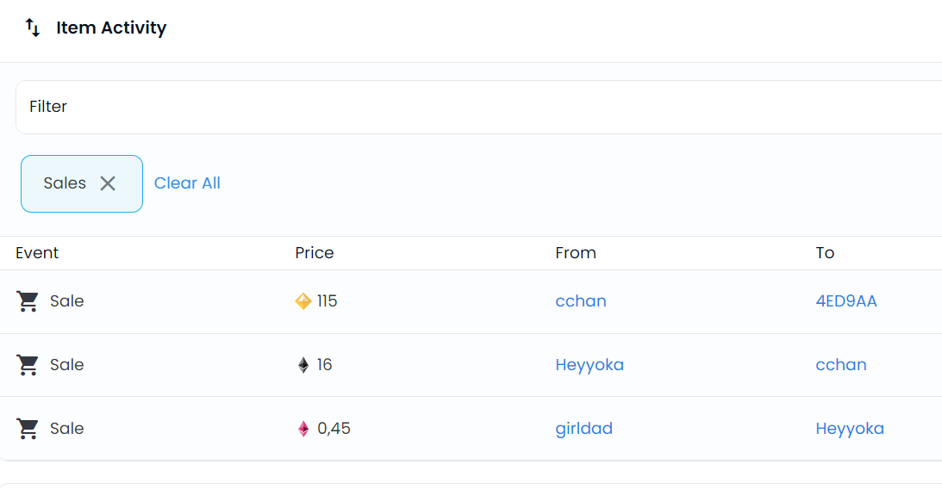The width and height of the screenshot is (942, 489).
Task: Remove the Sales filter with the X
Action: [108, 183]
